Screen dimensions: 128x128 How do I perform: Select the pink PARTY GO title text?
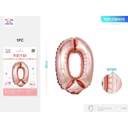click(20, 56)
